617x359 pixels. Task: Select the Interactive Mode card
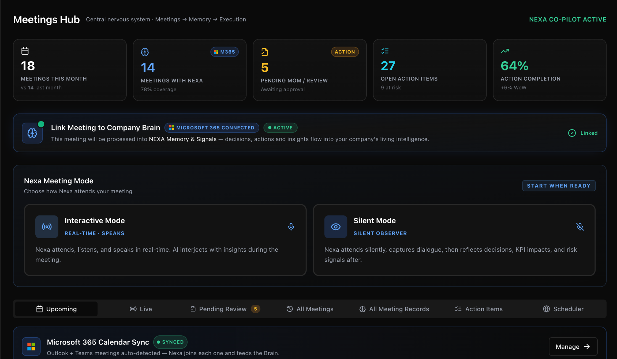tap(165, 240)
